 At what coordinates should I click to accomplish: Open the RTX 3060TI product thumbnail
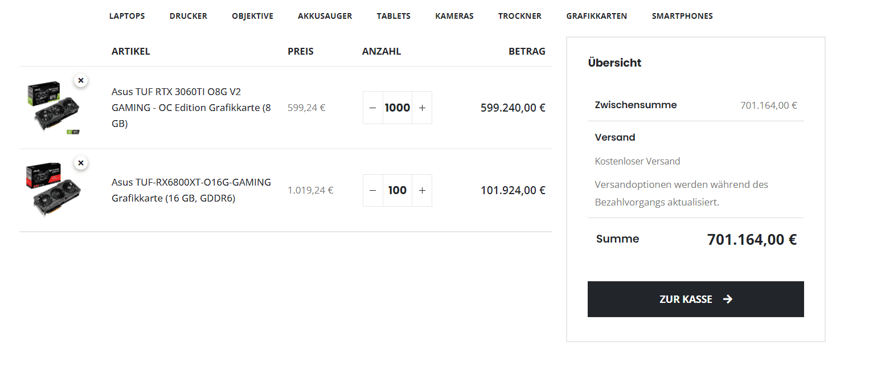[54, 108]
